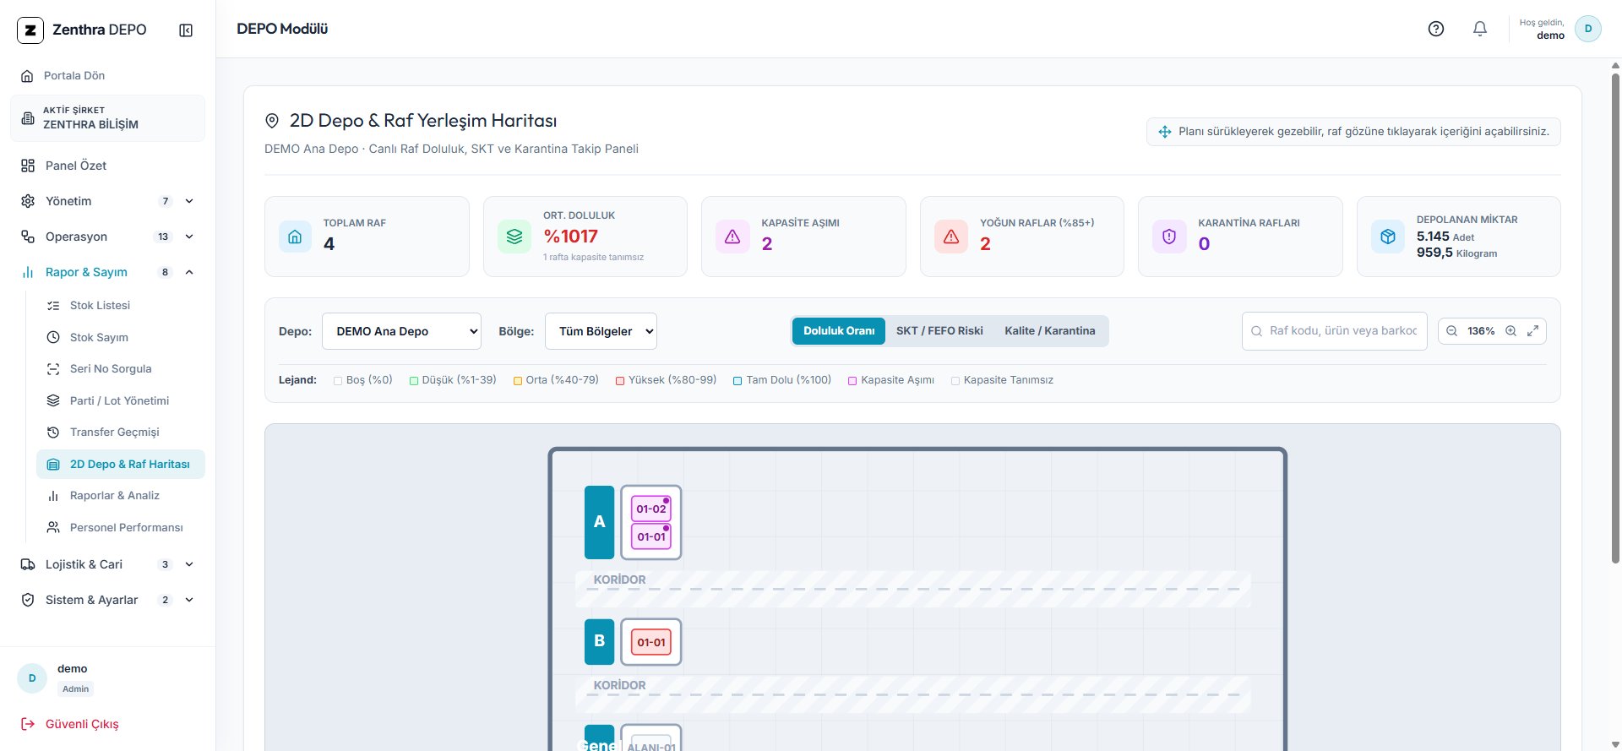Click the Yüksek (%80-99) legend swatch

coord(620,381)
